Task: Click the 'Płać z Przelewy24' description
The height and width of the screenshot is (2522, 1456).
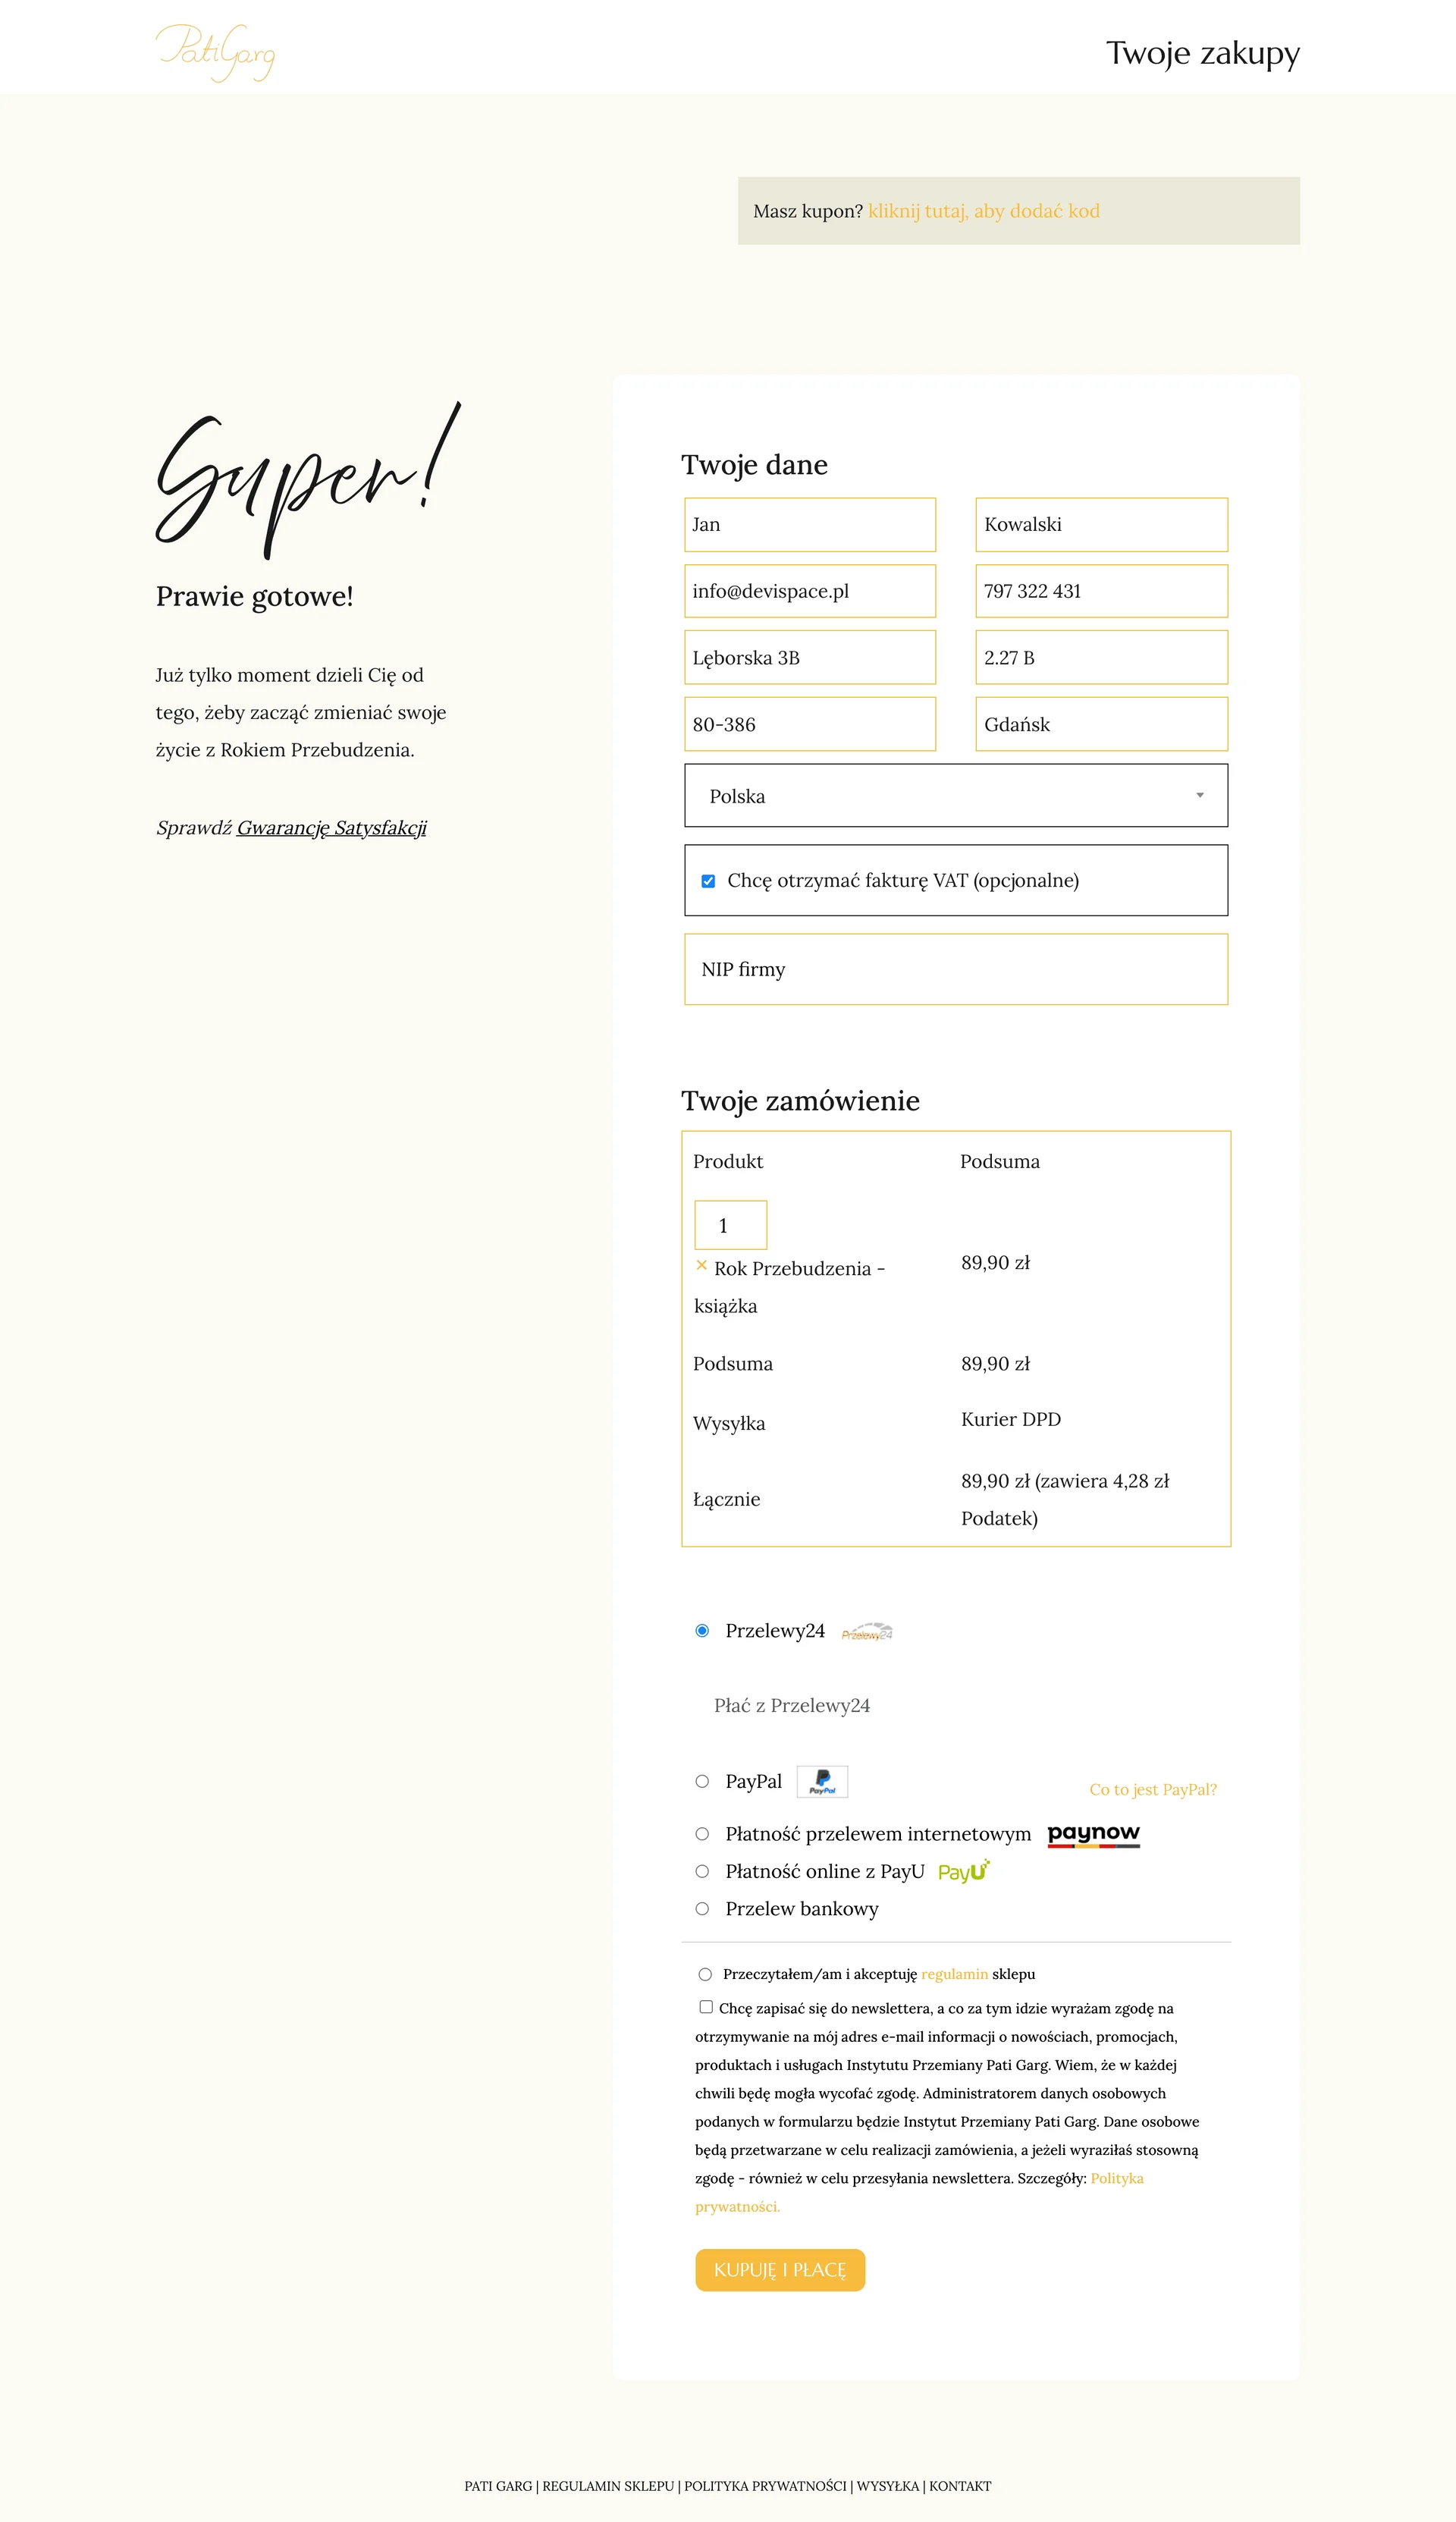Action: tap(792, 1705)
